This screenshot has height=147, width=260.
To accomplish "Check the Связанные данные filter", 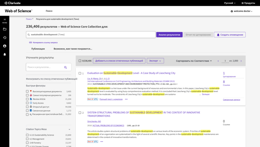I will click(27, 111).
